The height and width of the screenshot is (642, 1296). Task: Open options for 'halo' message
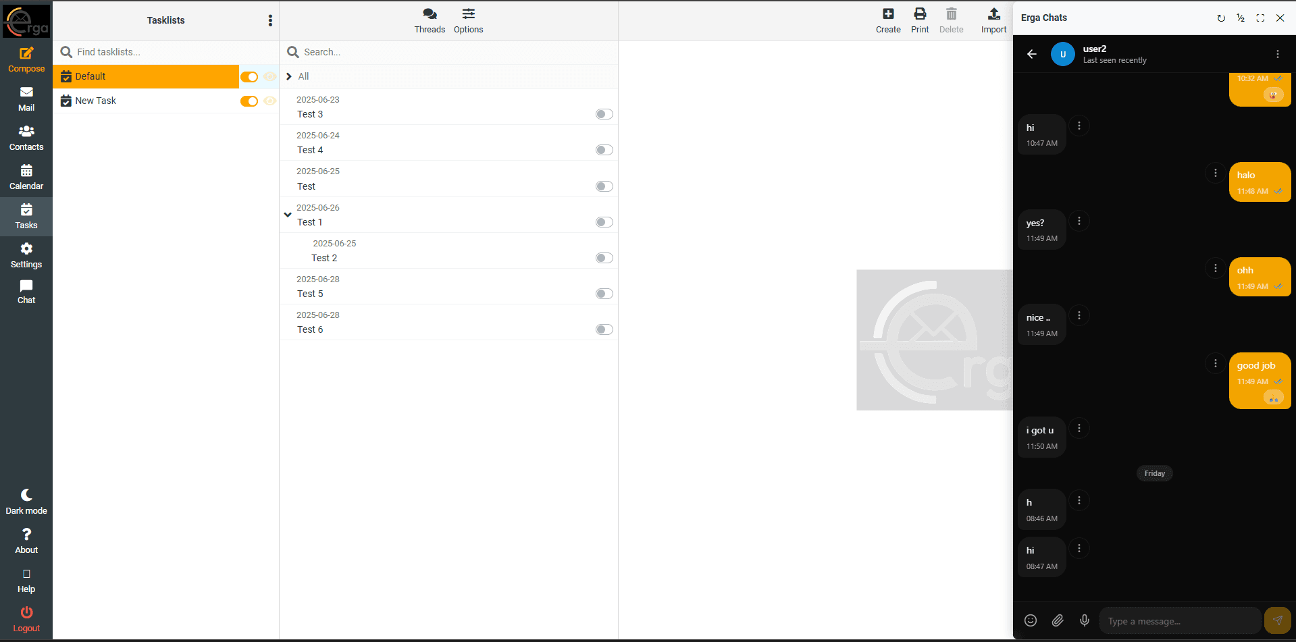[1216, 173]
